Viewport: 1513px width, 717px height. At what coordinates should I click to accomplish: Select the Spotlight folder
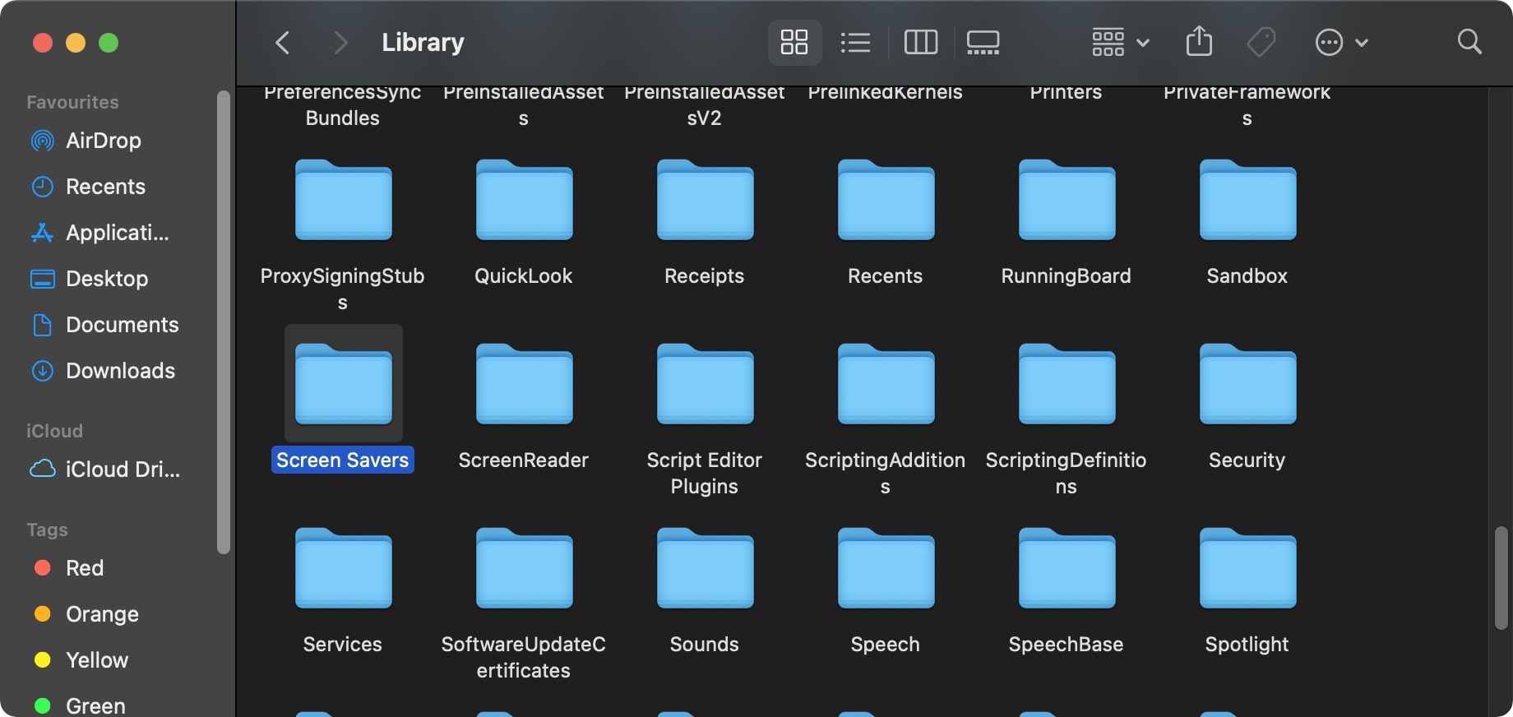click(x=1247, y=568)
